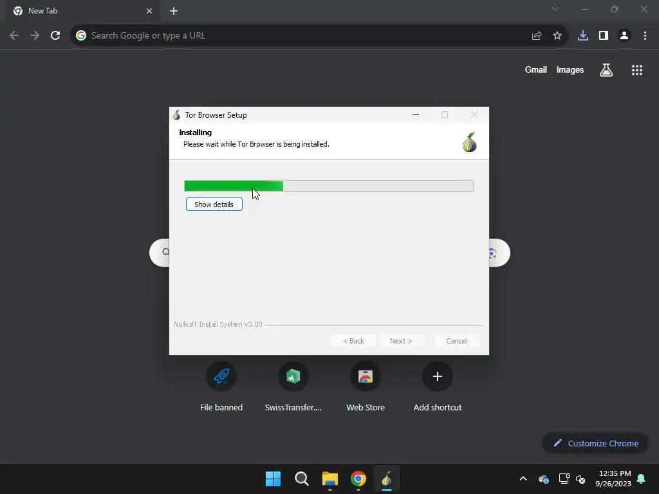Open Search Labs flask icon

click(606, 69)
